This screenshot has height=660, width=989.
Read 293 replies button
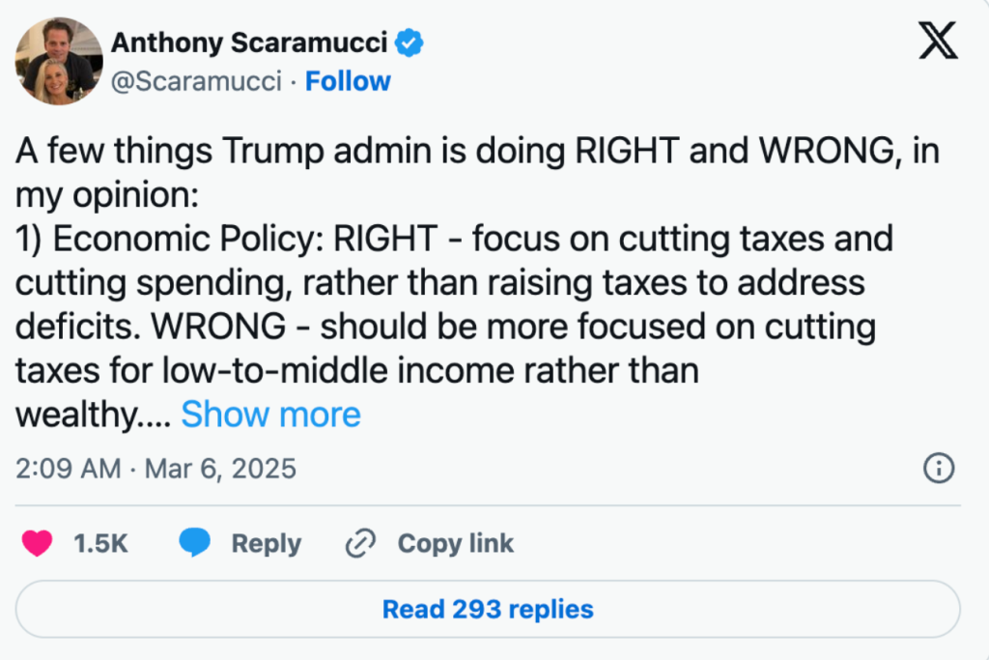point(488,610)
